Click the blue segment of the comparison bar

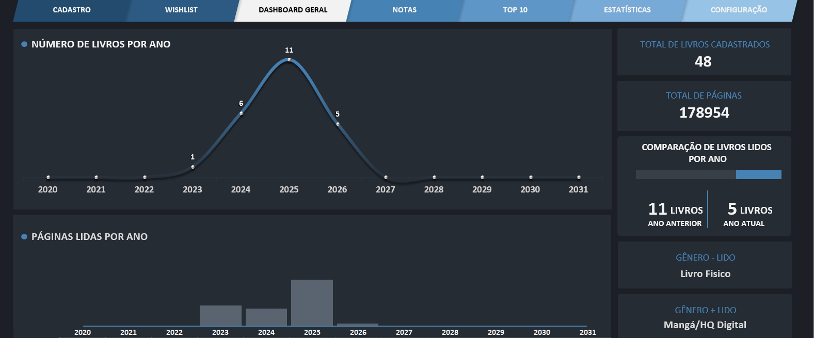[758, 174]
